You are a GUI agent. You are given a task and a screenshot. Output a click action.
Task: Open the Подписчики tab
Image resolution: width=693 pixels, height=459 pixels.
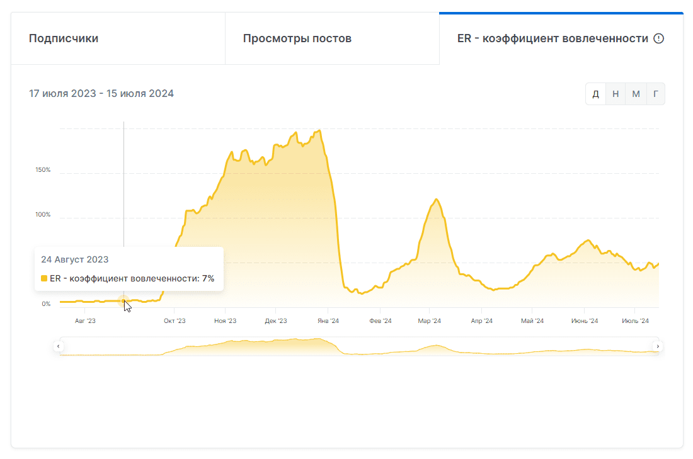tap(64, 38)
